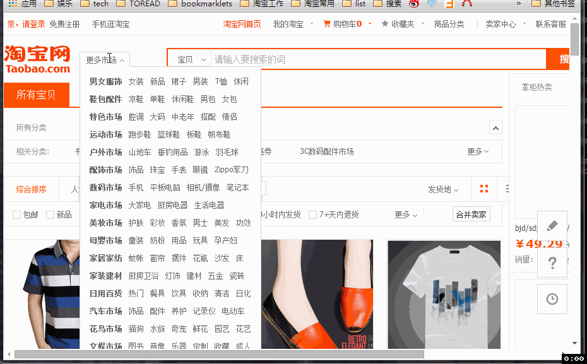Click the Taobao logo

[x=37, y=59]
